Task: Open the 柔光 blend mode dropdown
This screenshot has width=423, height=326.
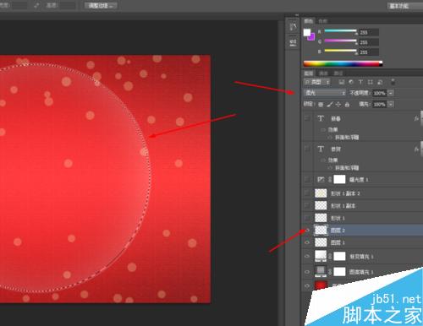Action: pos(325,93)
